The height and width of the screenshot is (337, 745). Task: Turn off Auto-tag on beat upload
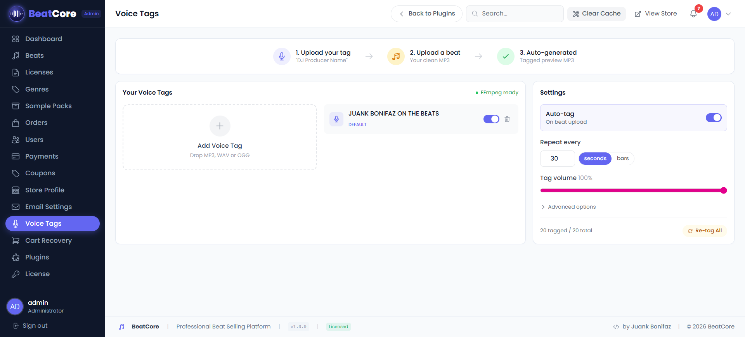click(713, 118)
